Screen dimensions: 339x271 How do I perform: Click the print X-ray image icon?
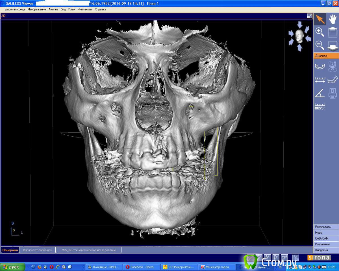coord(333,93)
